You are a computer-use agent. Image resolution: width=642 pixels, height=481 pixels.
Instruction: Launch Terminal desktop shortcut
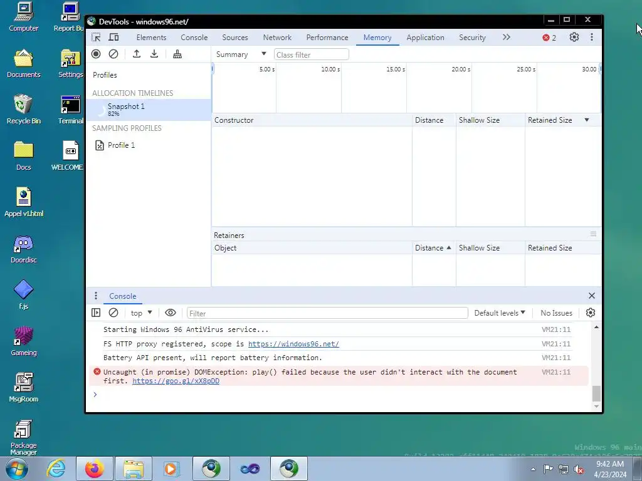(70, 109)
